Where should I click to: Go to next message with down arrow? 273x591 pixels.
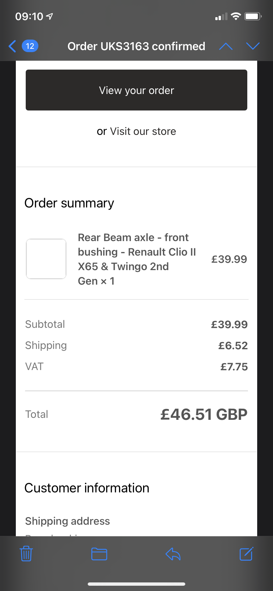tap(253, 46)
